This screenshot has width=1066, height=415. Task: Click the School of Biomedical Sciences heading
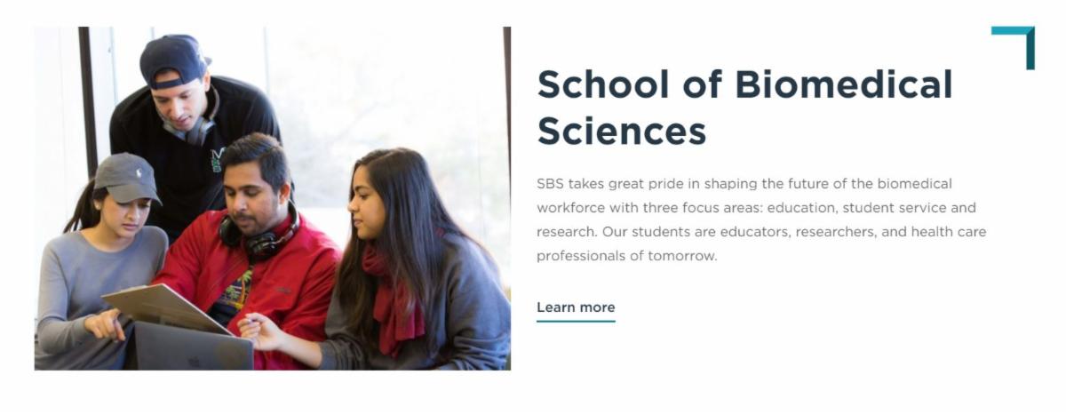[x=744, y=107]
